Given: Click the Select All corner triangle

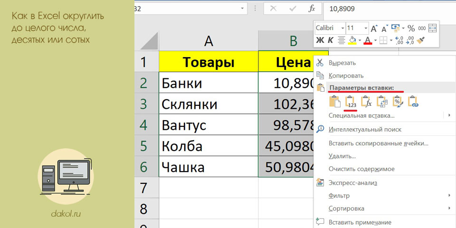Looking at the screenshot, I should (x=149, y=41).
